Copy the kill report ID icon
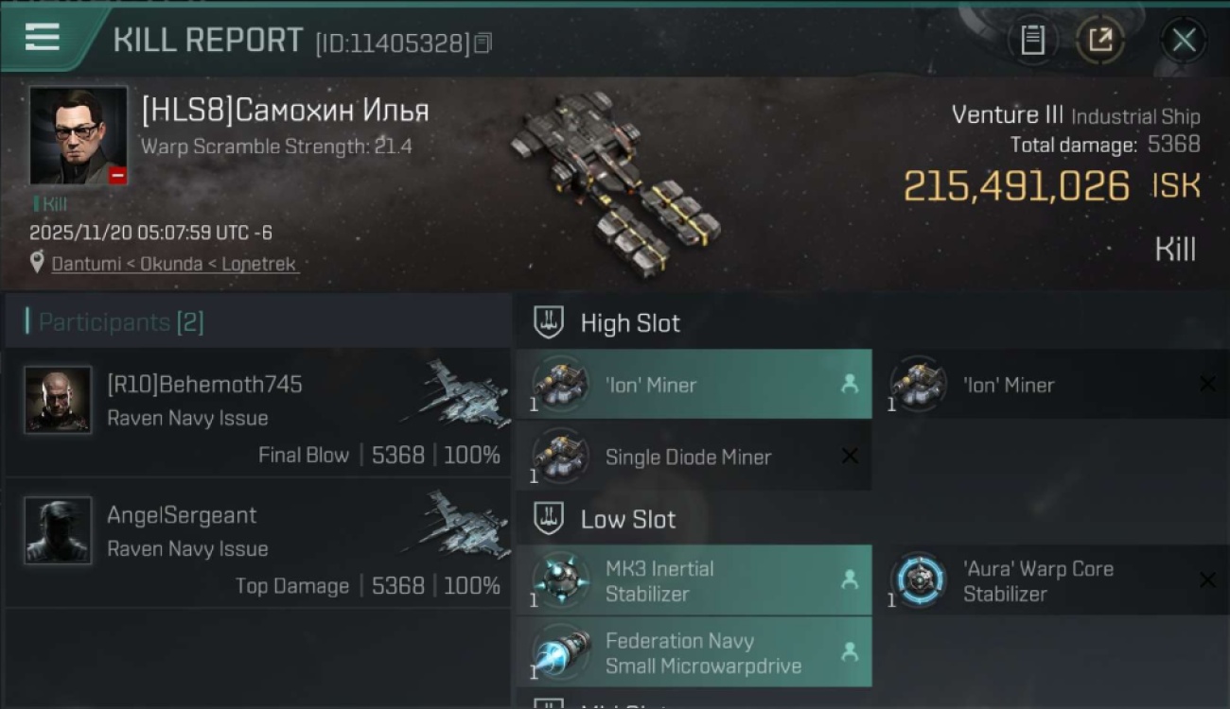This screenshot has width=1230, height=709. coord(483,43)
